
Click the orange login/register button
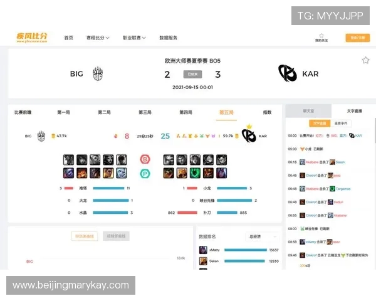coord(358,38)
